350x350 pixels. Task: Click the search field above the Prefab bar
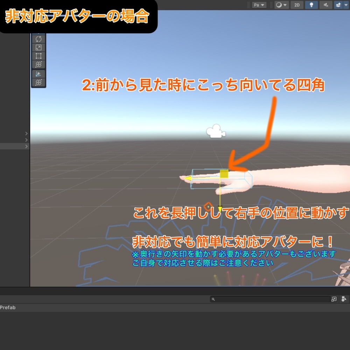269,299
